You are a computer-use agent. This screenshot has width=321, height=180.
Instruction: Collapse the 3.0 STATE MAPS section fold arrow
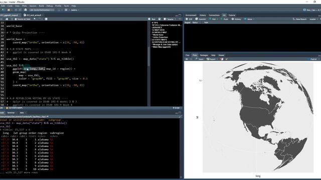coord(5,49)
